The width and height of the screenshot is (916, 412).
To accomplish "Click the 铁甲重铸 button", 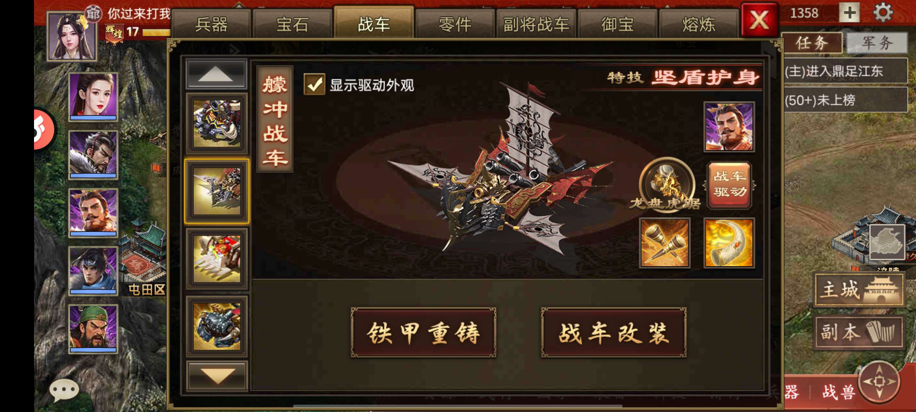I will (x=423, y=333).
